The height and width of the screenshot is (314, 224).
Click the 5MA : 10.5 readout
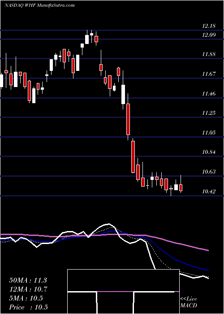(x=26, y=298)
